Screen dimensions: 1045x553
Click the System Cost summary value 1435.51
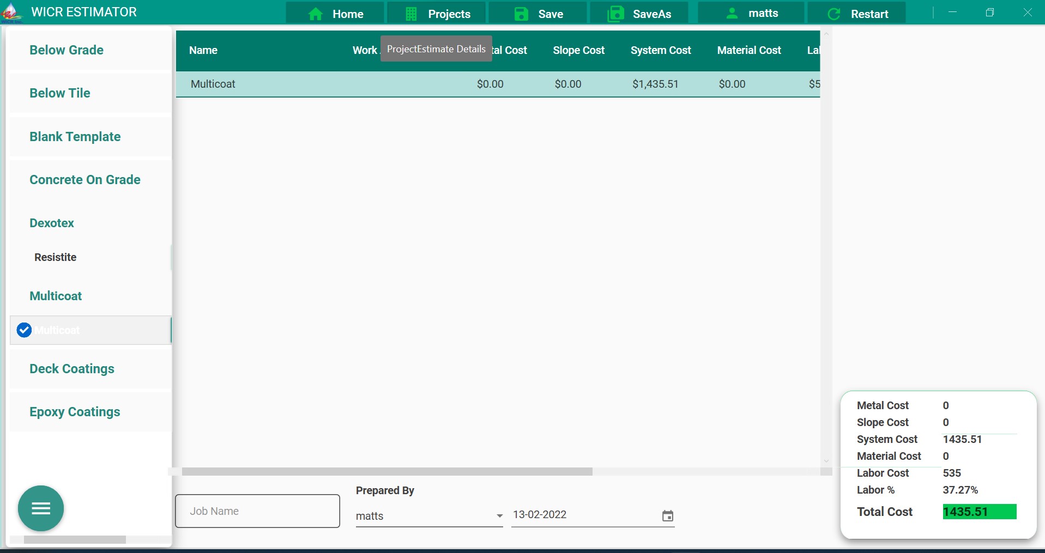click(962, 439)
